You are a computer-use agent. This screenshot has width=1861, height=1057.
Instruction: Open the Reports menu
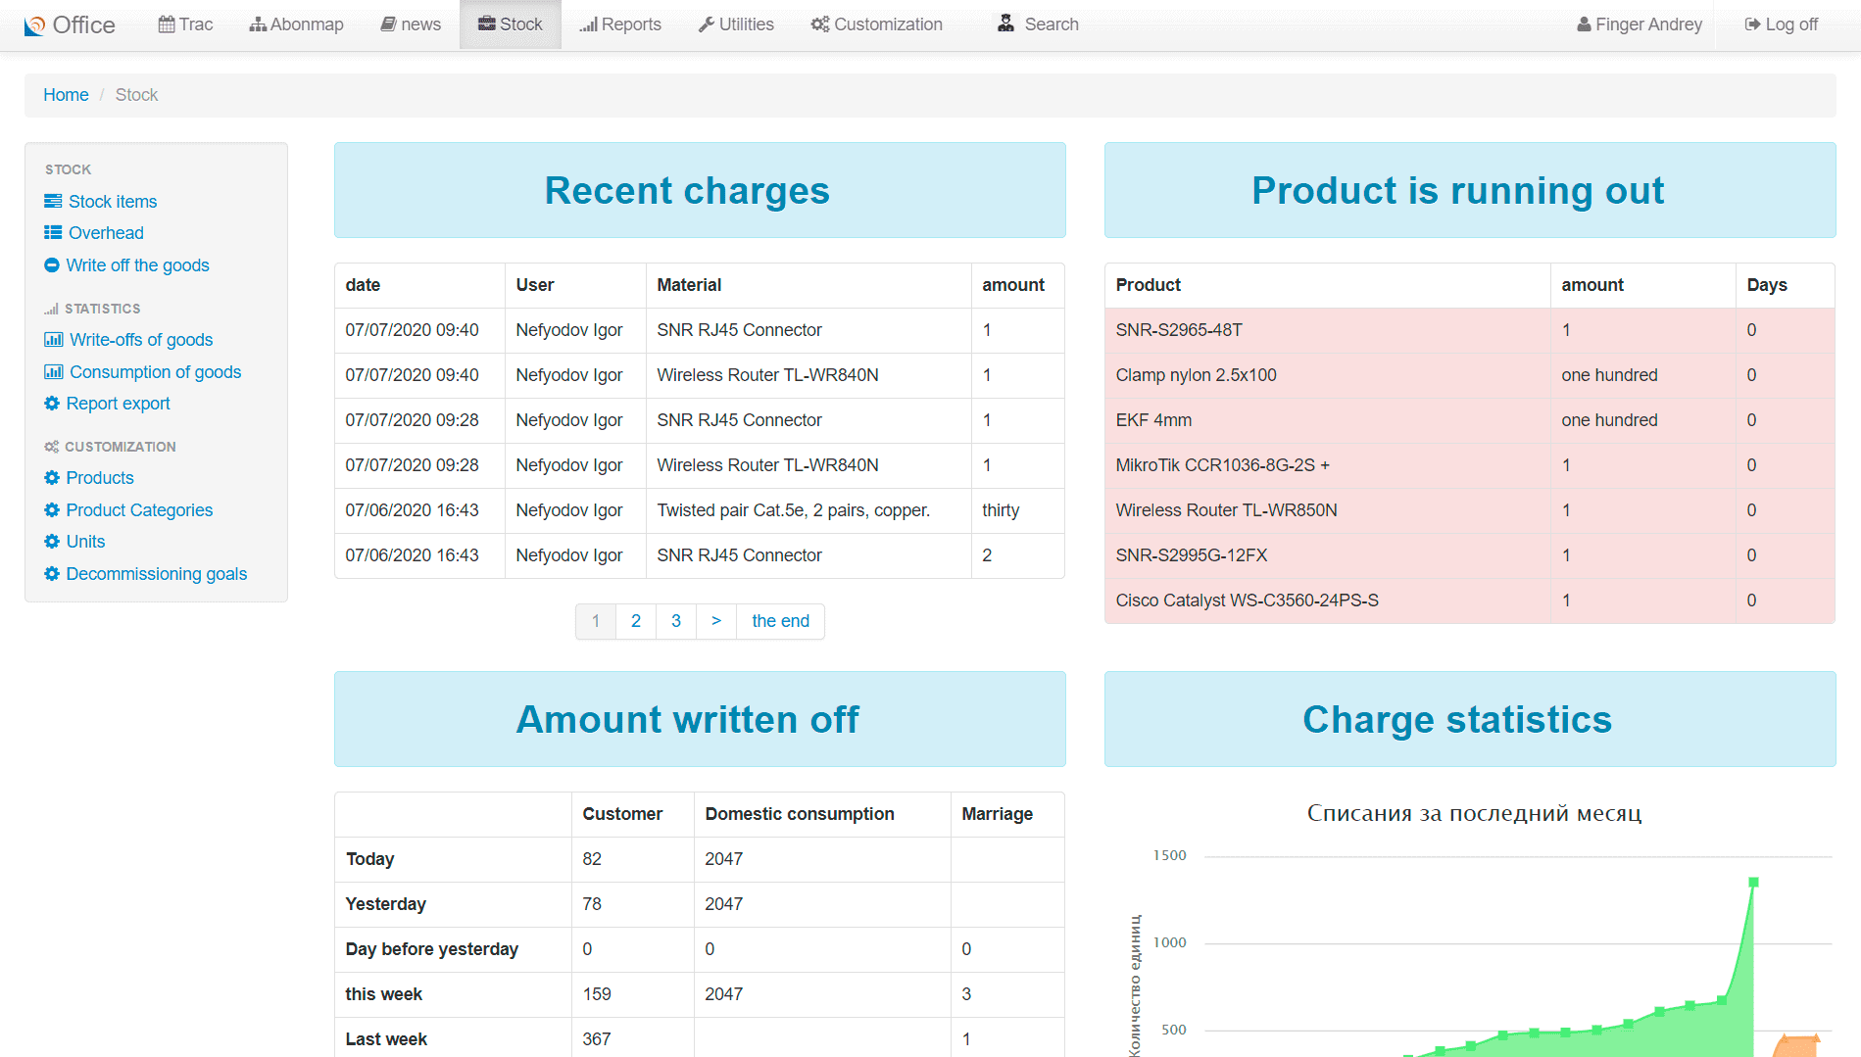click(619, 24)
